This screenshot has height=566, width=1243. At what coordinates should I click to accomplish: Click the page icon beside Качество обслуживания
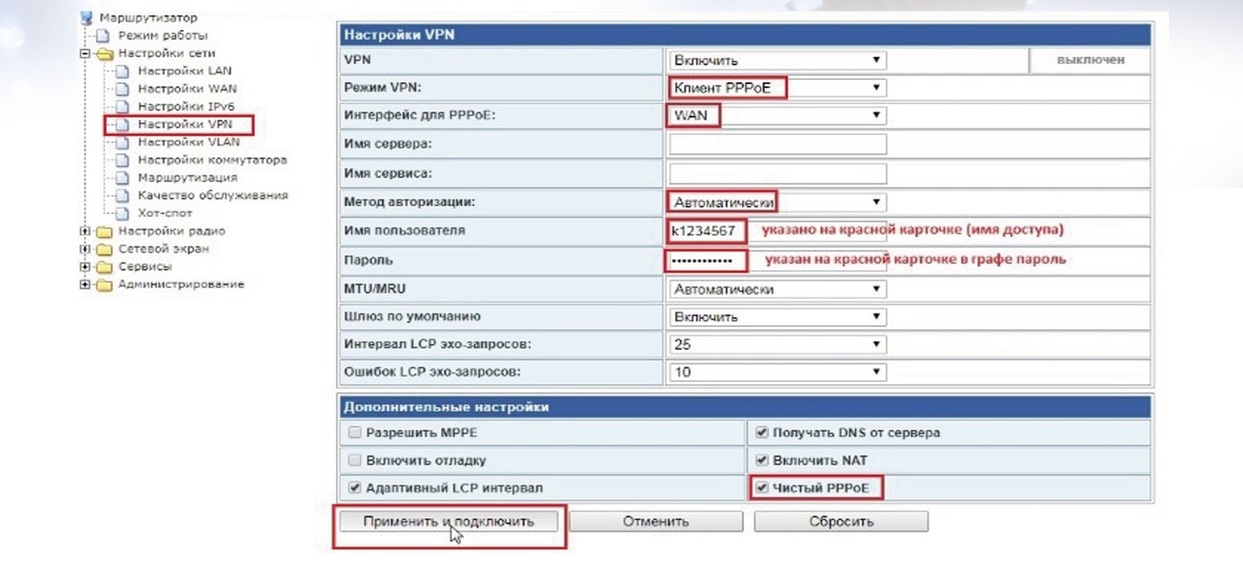coord(123,196)
